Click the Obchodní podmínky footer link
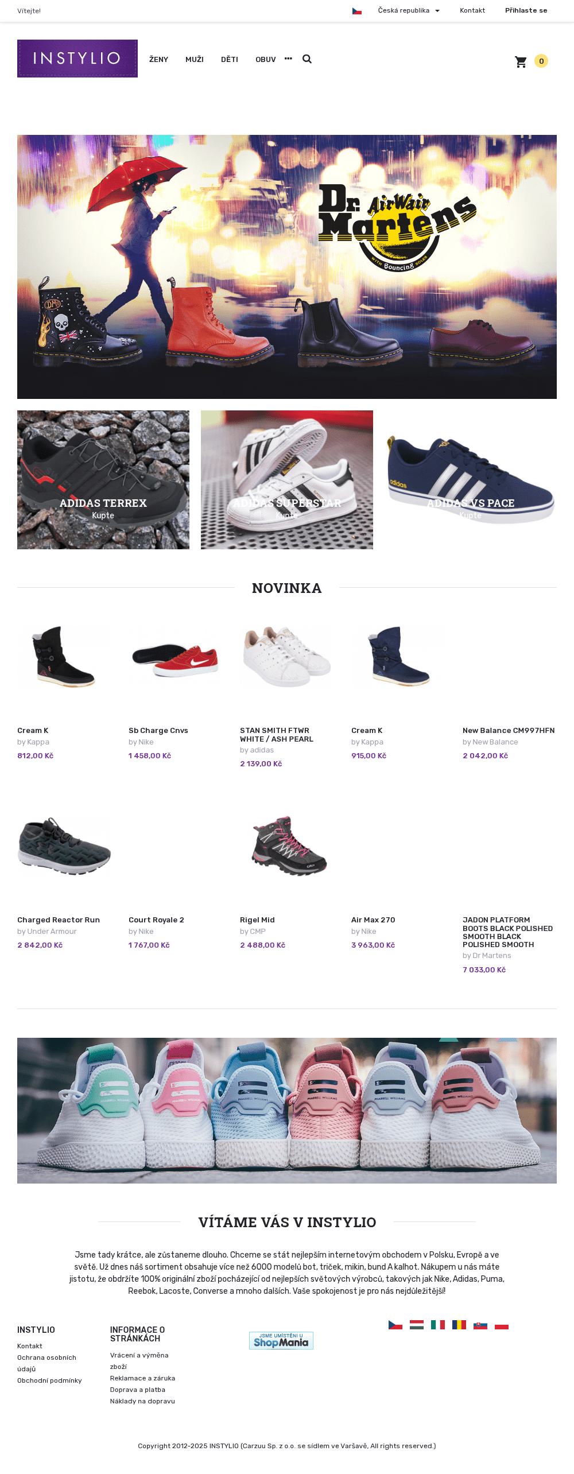The width and height of the screenshot is (574, 1474). [49, 1380]
